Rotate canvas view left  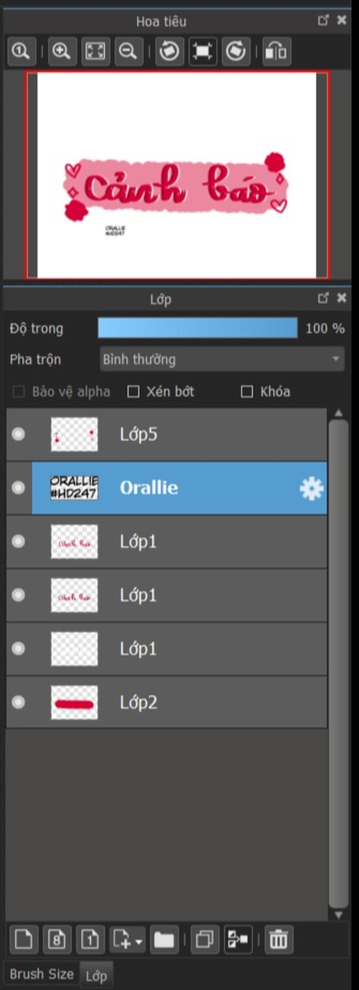pyautogui.click(x=169, y=51)
